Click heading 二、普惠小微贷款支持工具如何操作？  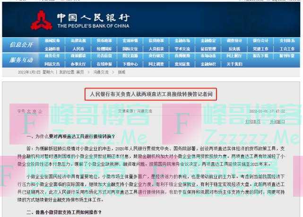pyautogui.click(x=64, y=212)
